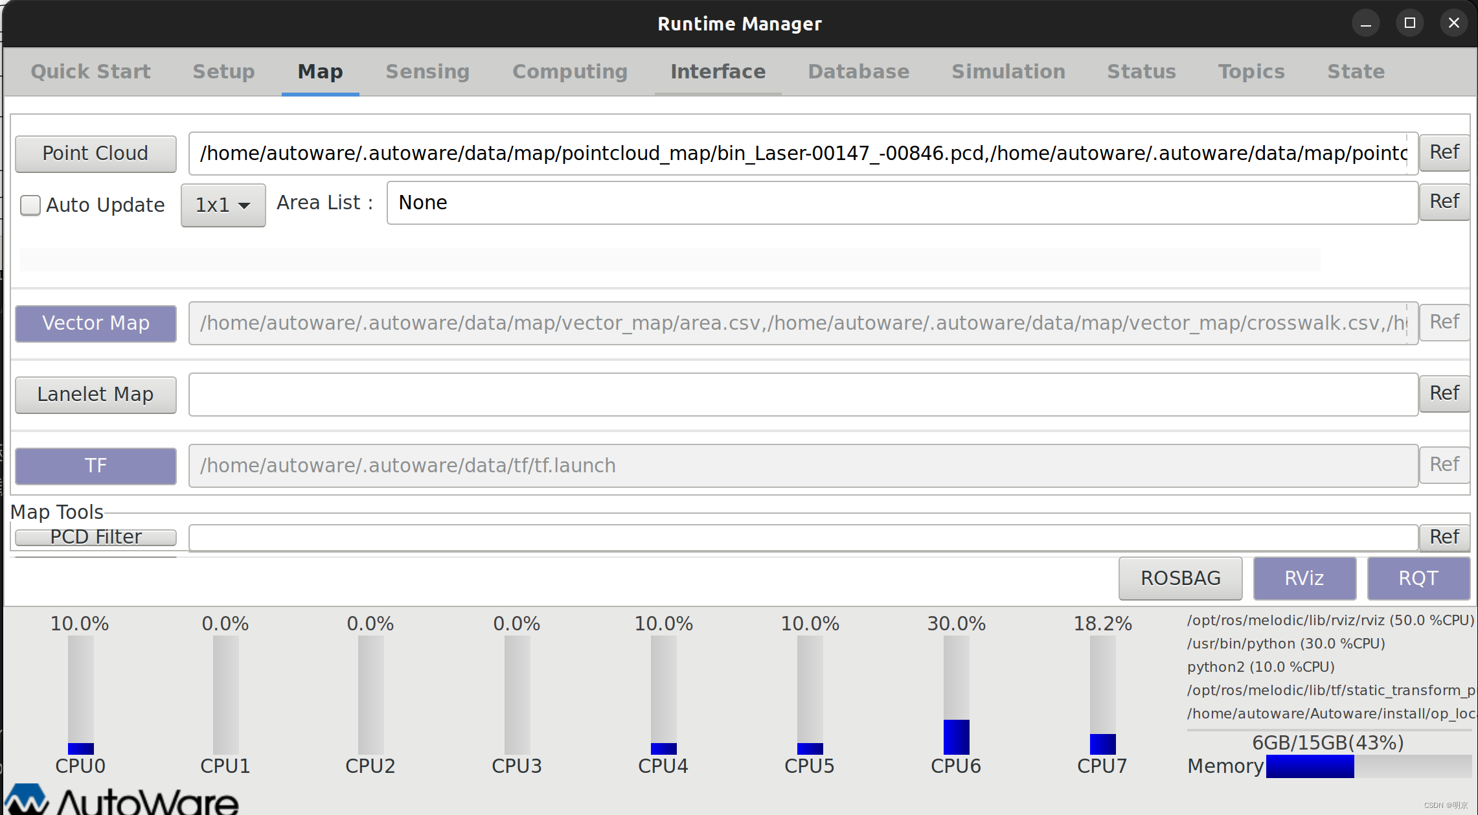Toggle Auto Update checkbox
Screen dimensions: 1478x815
tap(30, 203)
